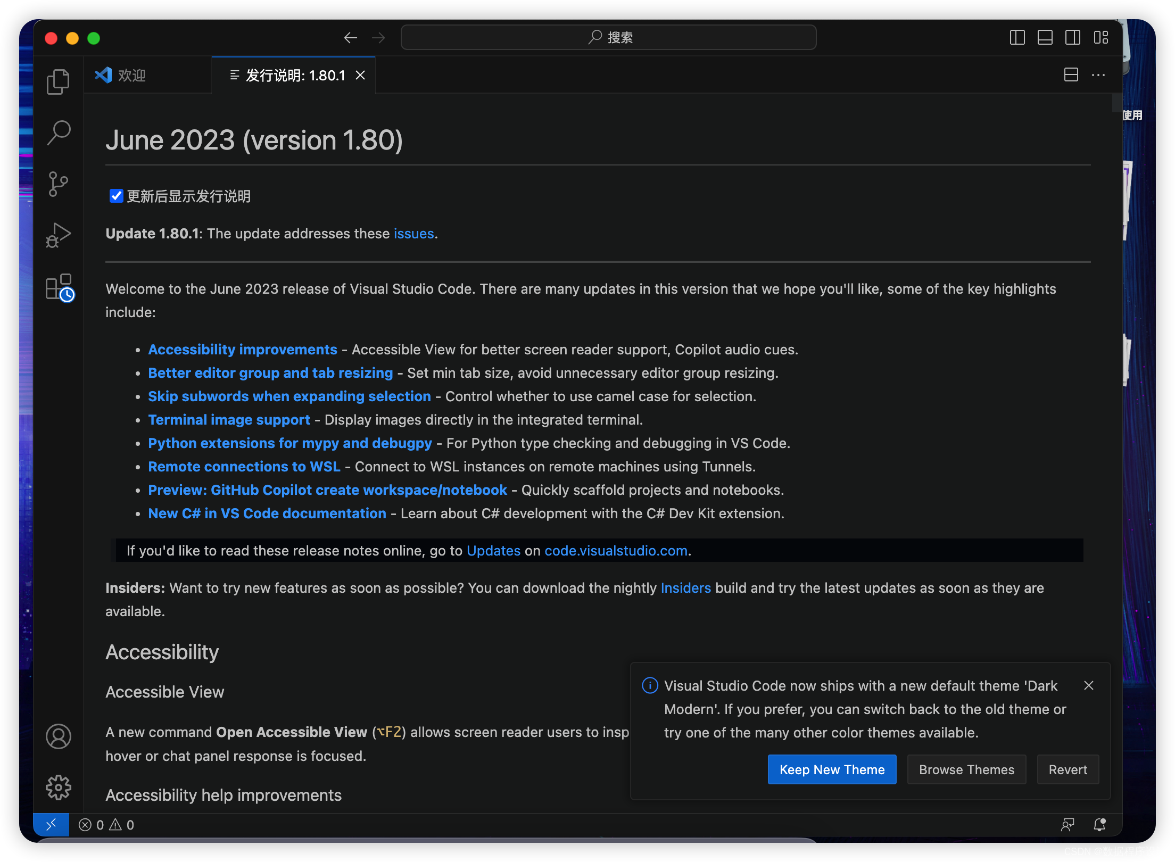Close the release notes 1.80.1 tab
The width and height of the screenshot is (1175, 862).
360,75
